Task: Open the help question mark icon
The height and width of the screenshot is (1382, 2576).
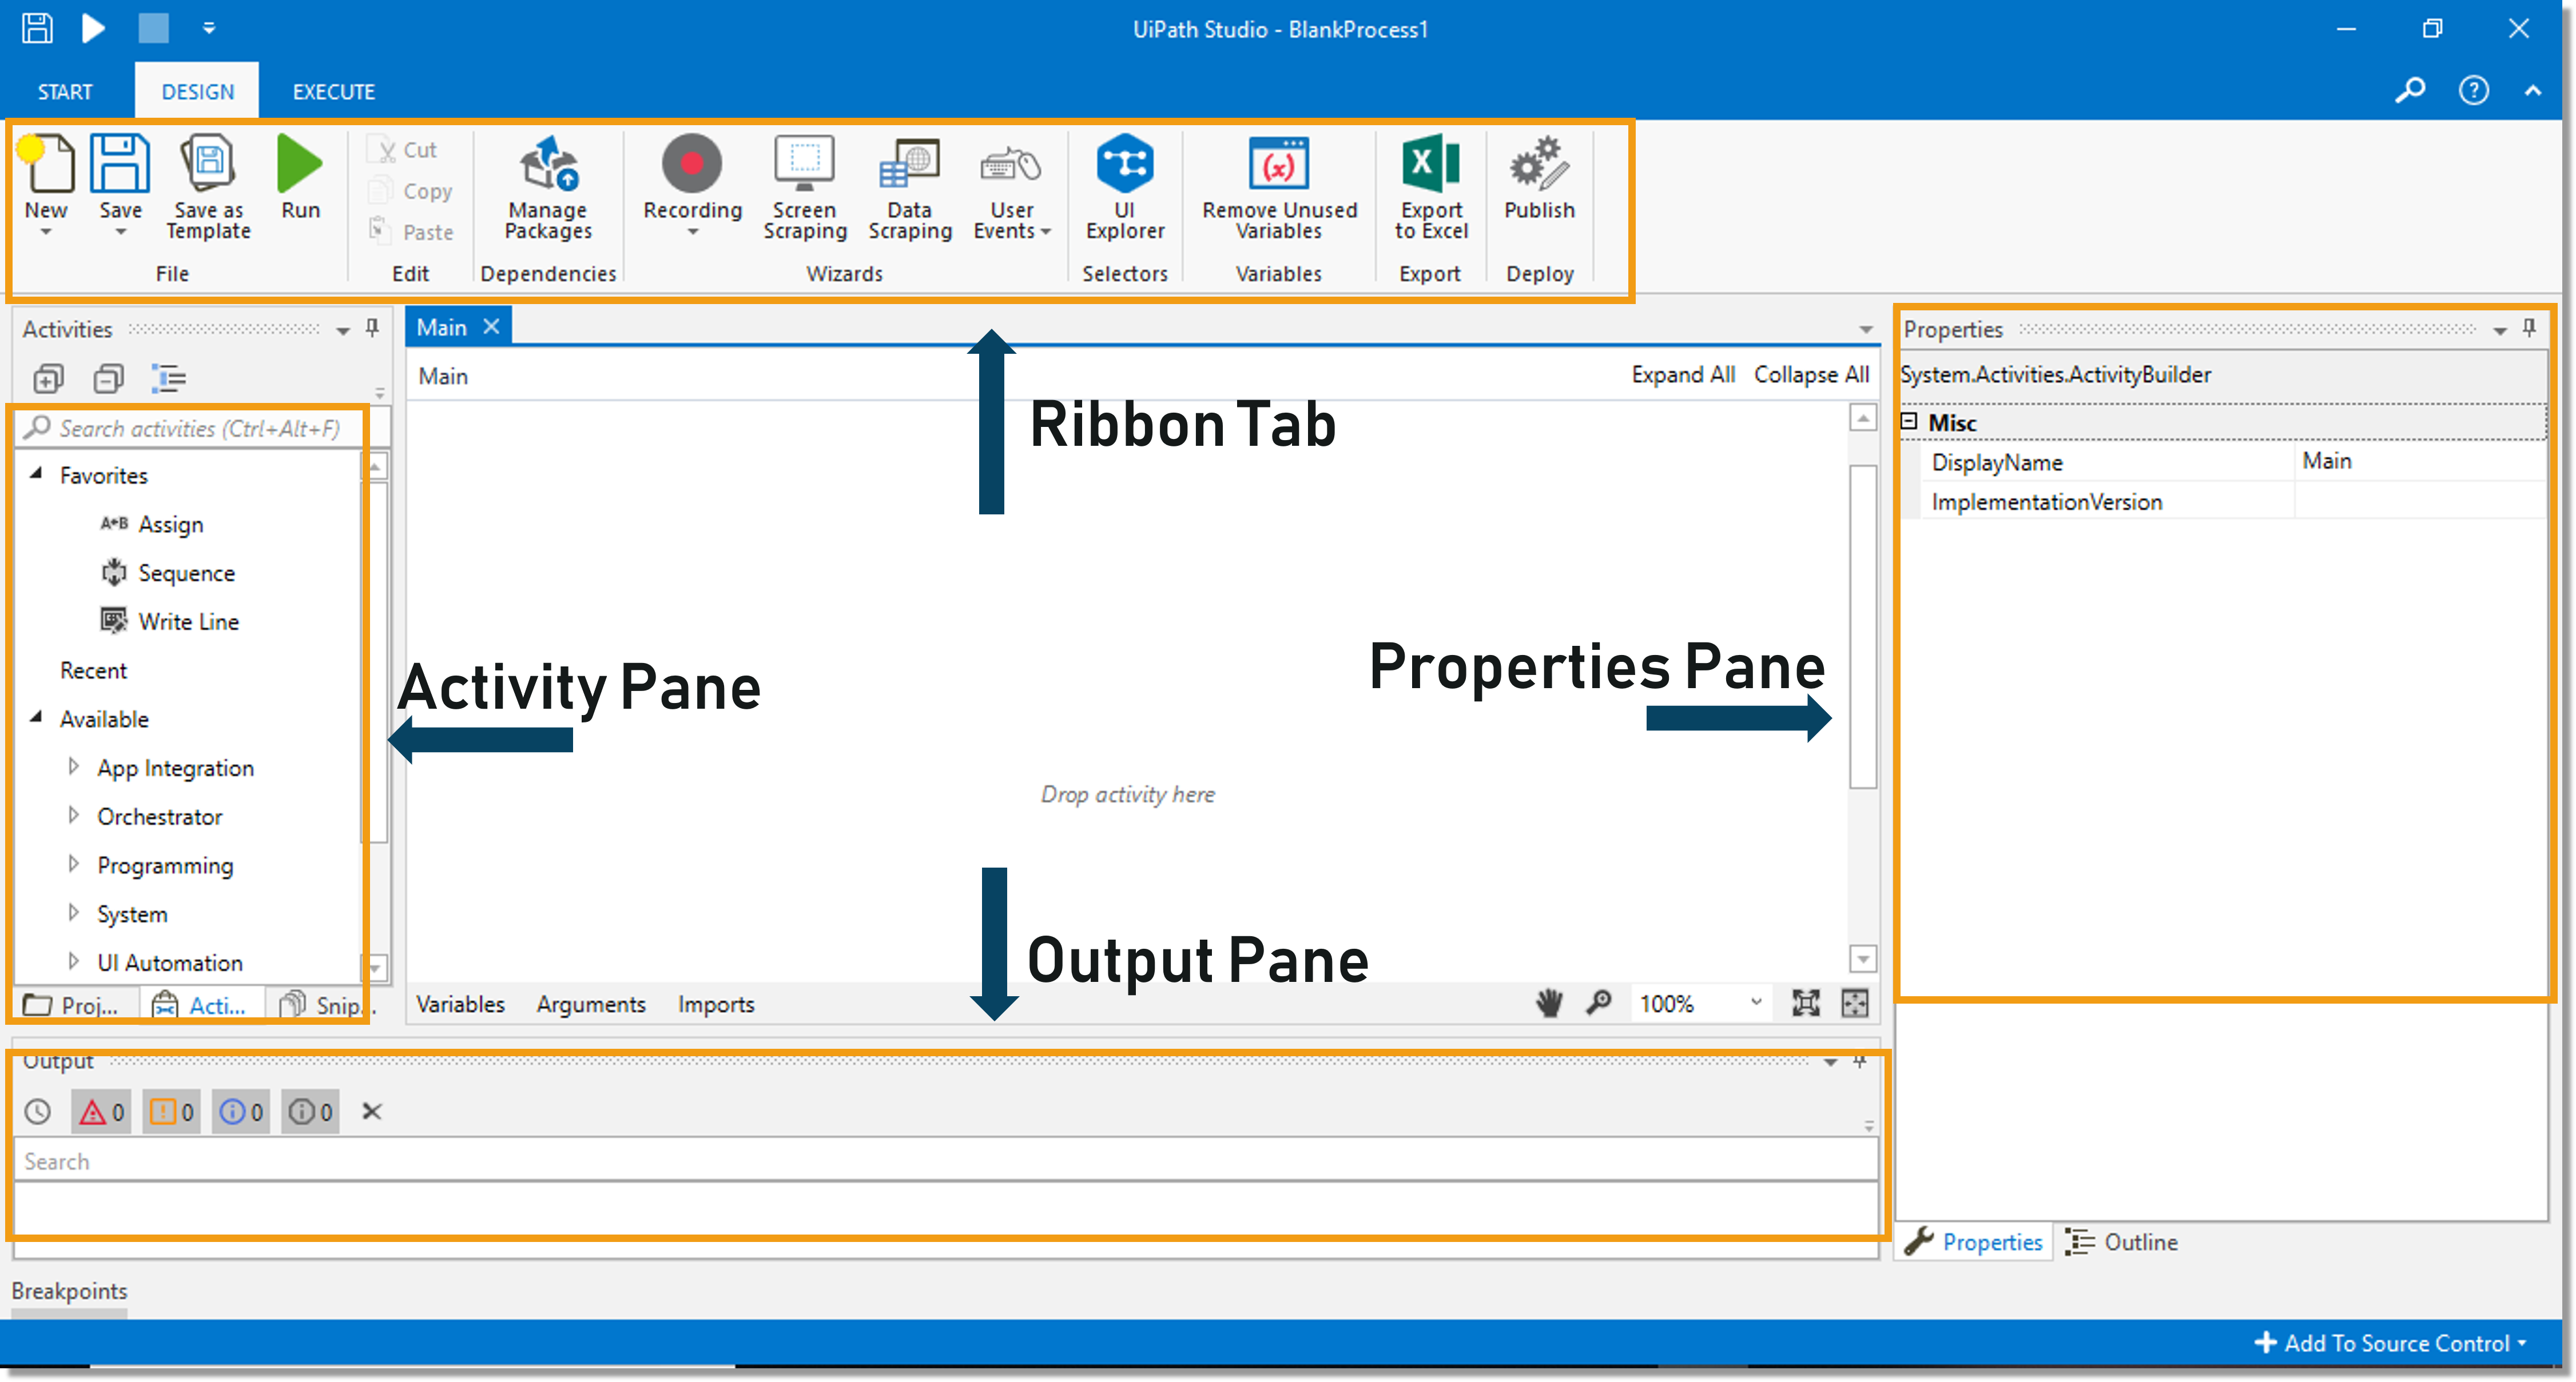Action: pos(2473,91)
